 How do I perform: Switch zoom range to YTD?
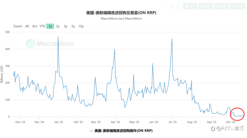pyautogui.click(x=42, y=26)
